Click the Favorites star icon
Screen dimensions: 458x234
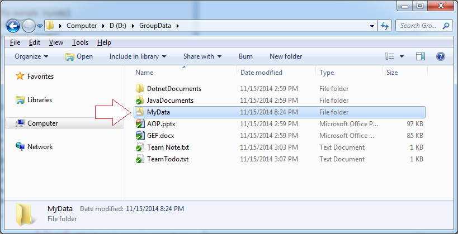pos(20,77)
